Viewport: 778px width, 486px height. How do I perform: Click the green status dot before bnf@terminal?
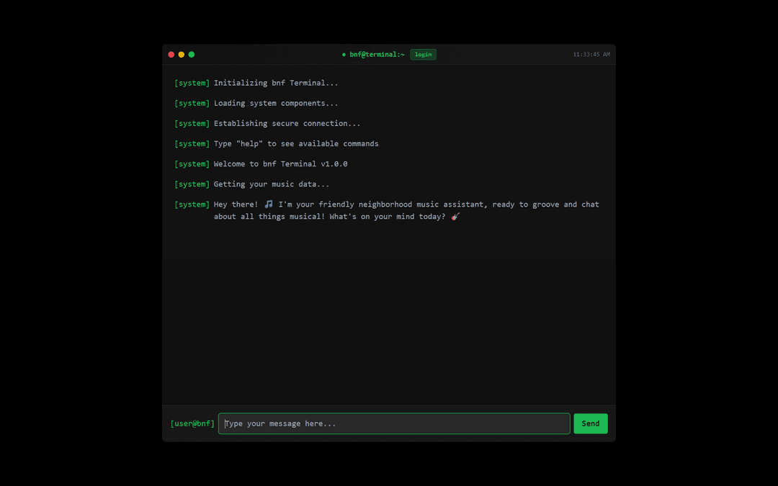point(344,55)
